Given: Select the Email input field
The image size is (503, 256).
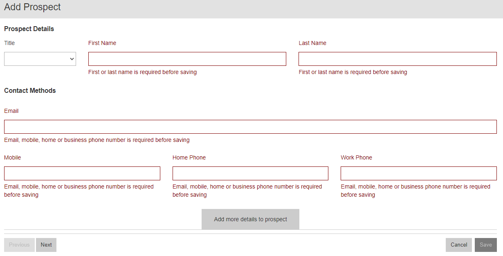Looking at the screenshot, I should (250, 127).
